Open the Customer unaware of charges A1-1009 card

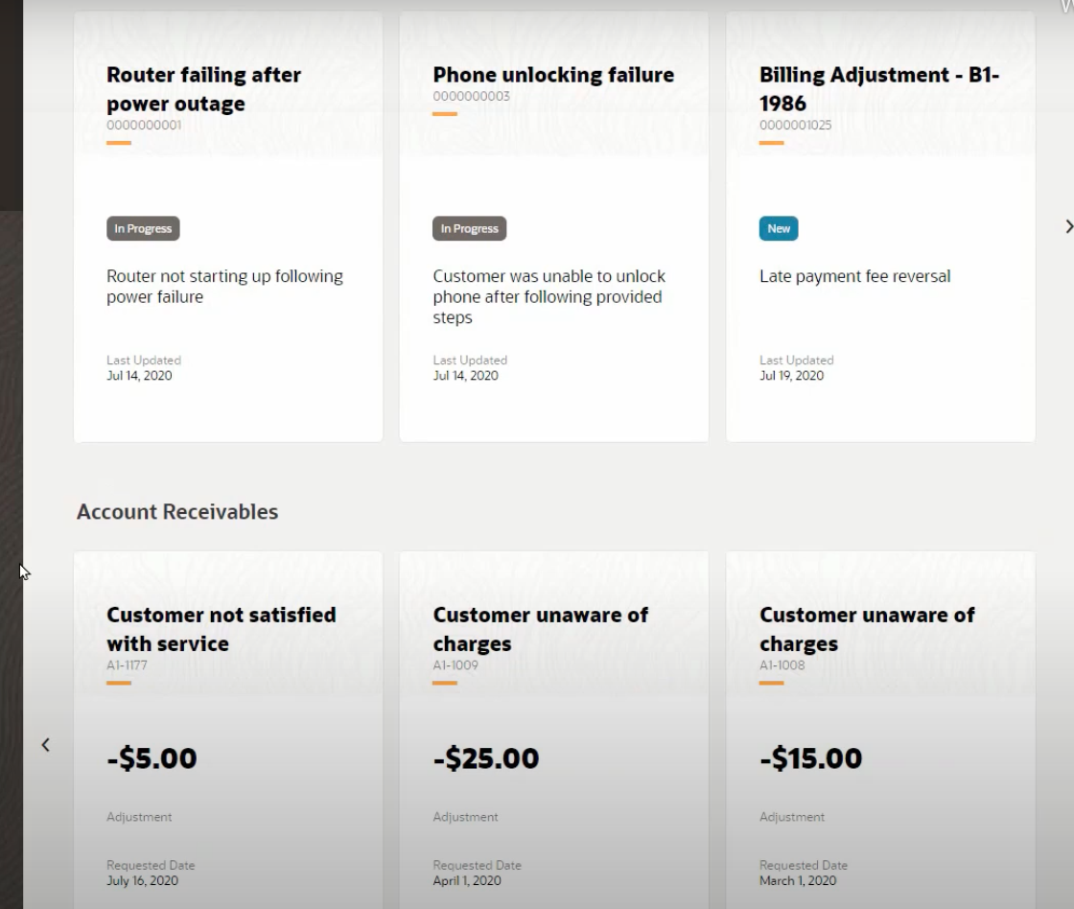(540, 629)
